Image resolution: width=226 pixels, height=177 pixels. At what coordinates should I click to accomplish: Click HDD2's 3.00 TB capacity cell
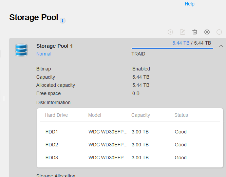coord(140,145)
